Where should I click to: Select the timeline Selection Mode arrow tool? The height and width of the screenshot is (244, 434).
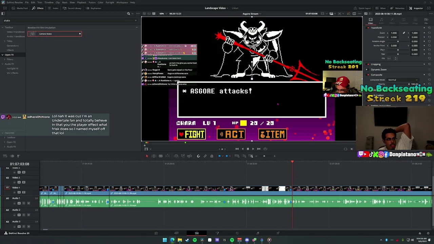147,156
